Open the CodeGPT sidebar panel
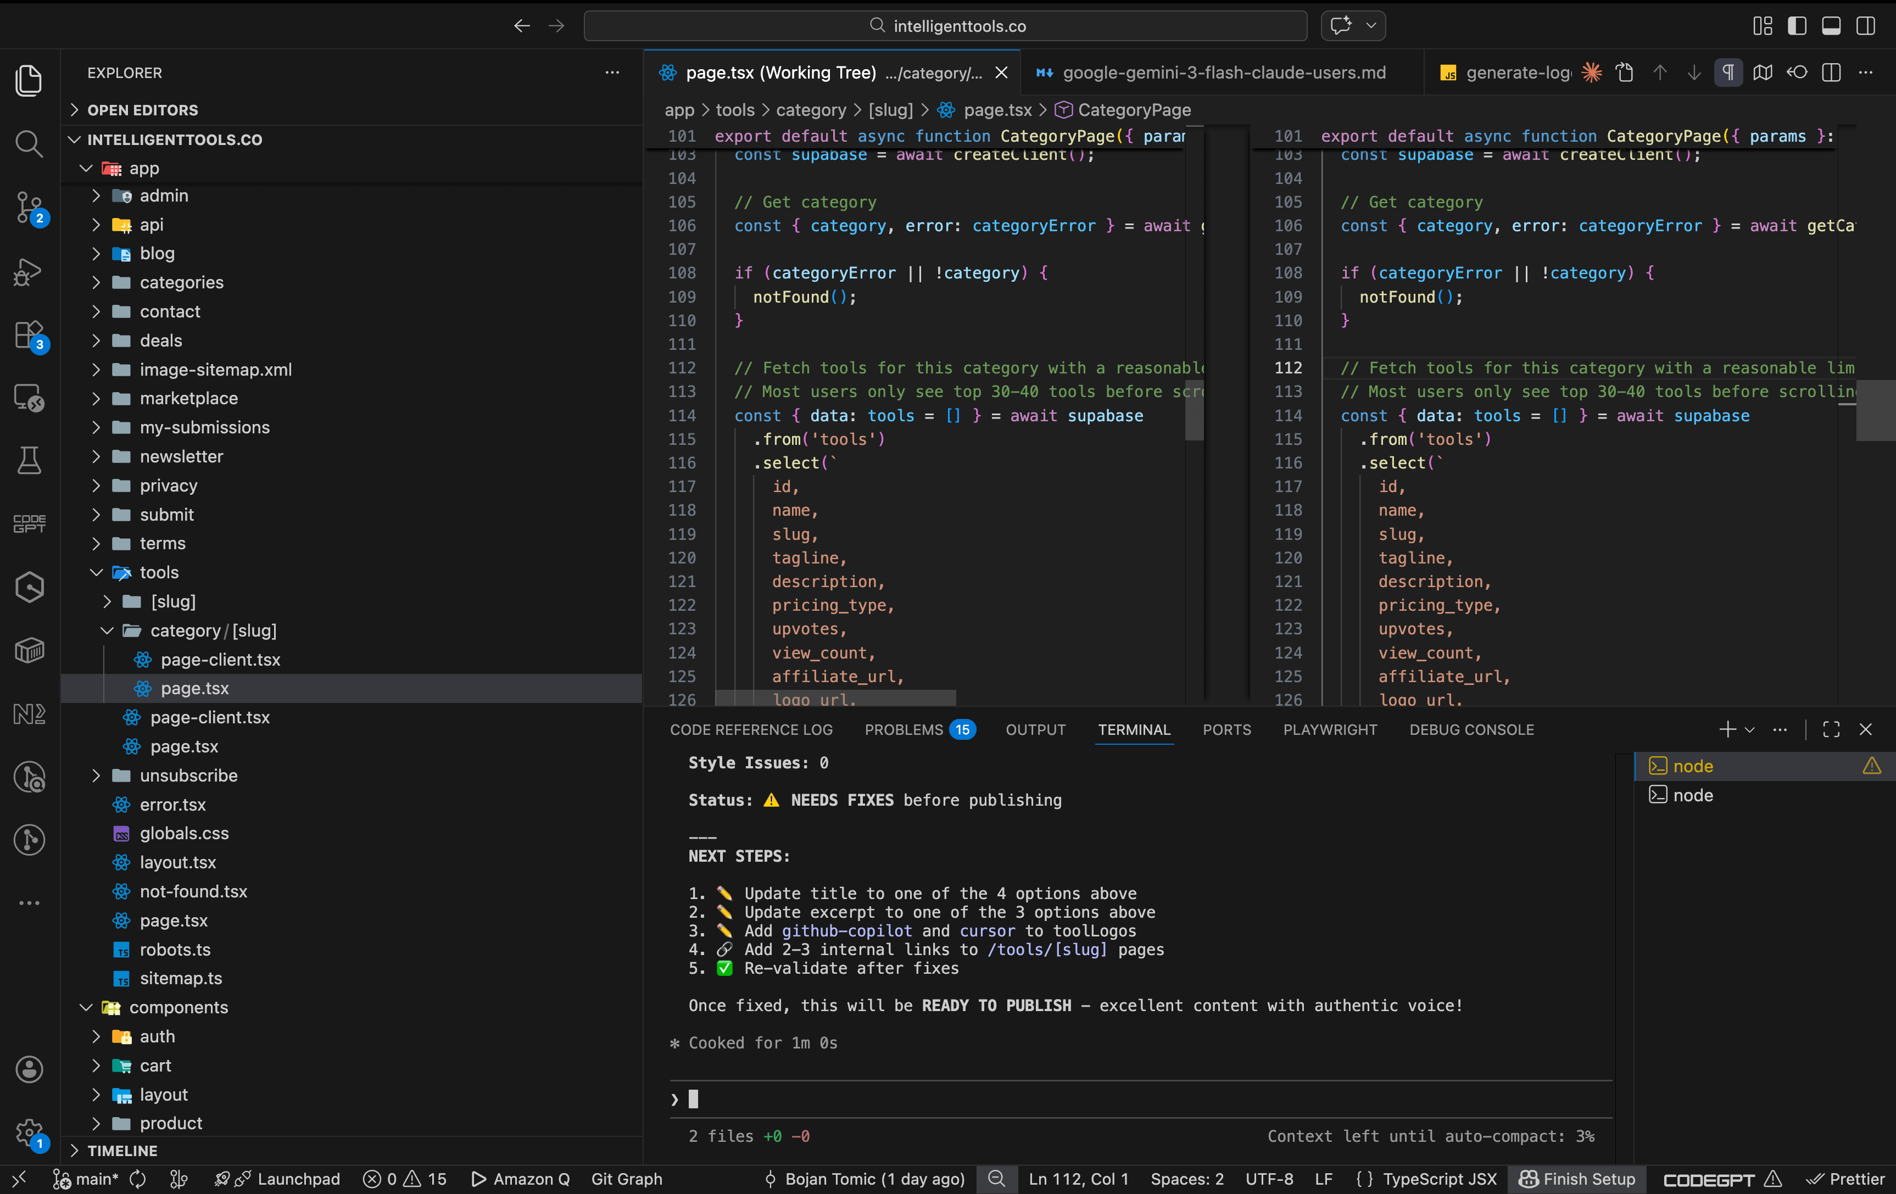The width and height of the screenshot is (1896, 1194). (x=29, y=523)
